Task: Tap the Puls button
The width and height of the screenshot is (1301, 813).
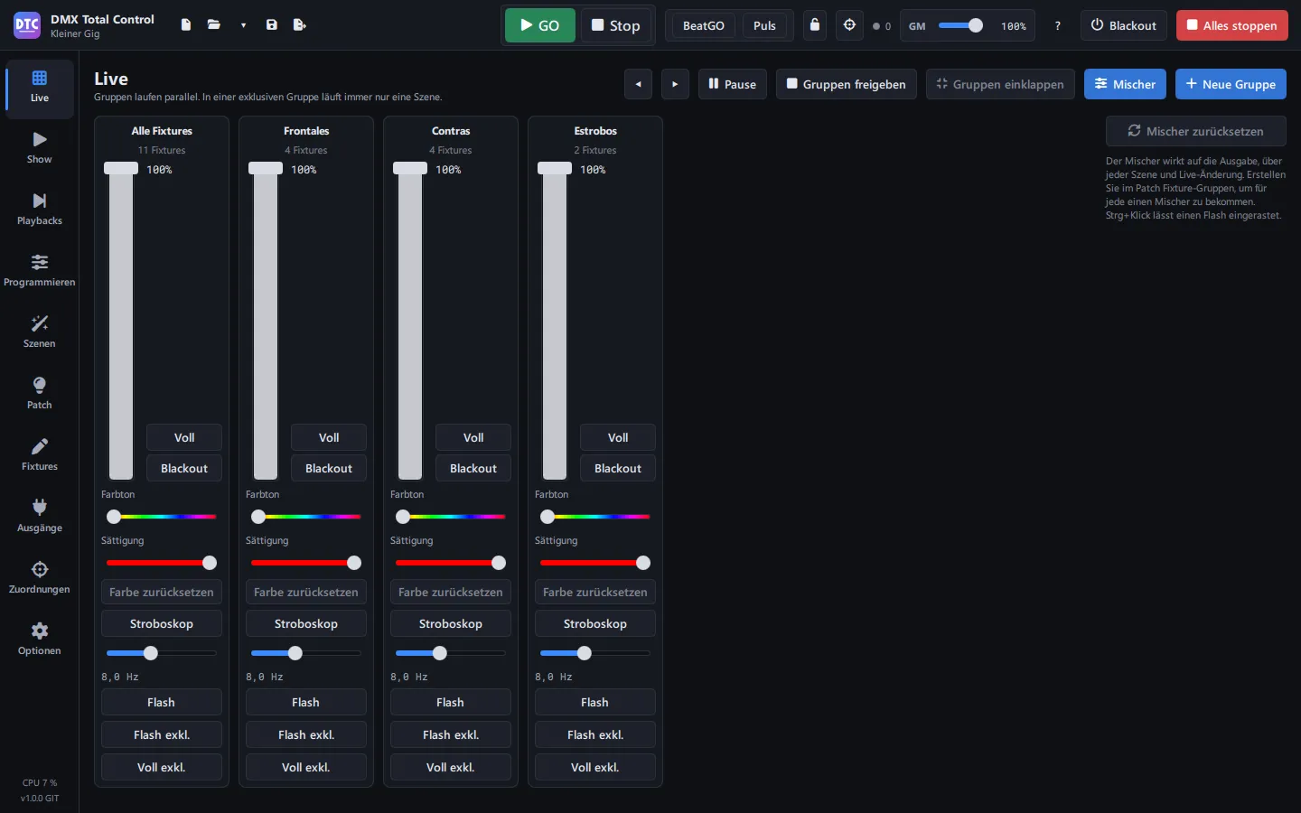Action: 764,25
